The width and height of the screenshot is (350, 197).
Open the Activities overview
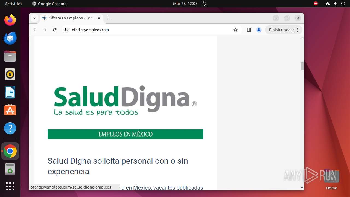[13, 4]
